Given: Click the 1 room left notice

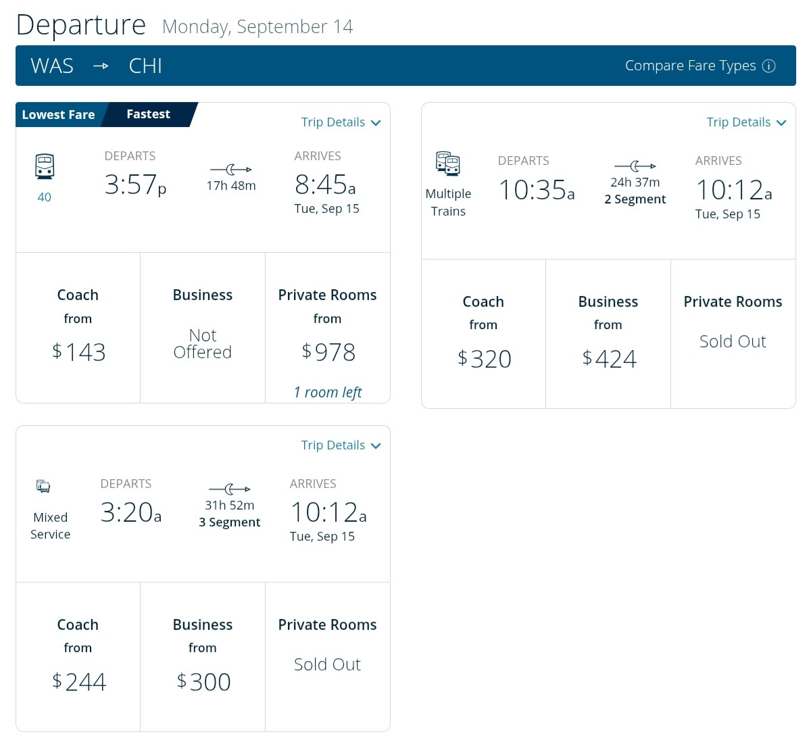Looking at the screenshot, I should (328, 393).
